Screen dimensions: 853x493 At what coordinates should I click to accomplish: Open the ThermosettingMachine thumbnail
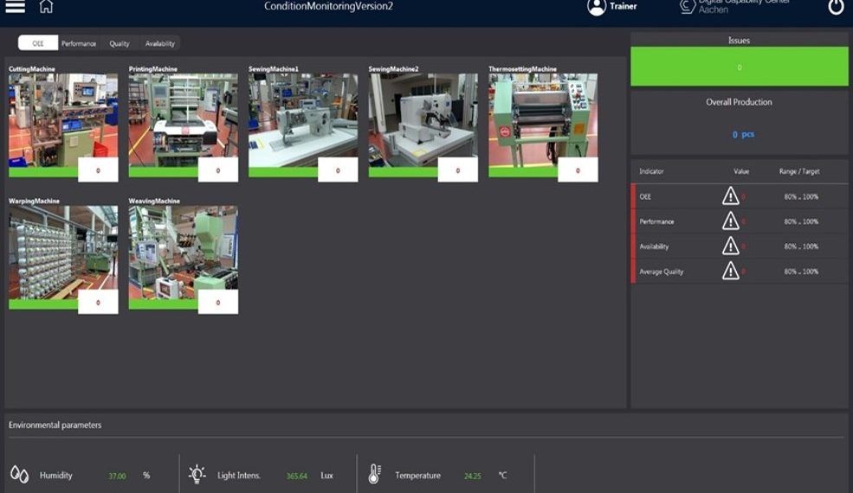[543, 120]
